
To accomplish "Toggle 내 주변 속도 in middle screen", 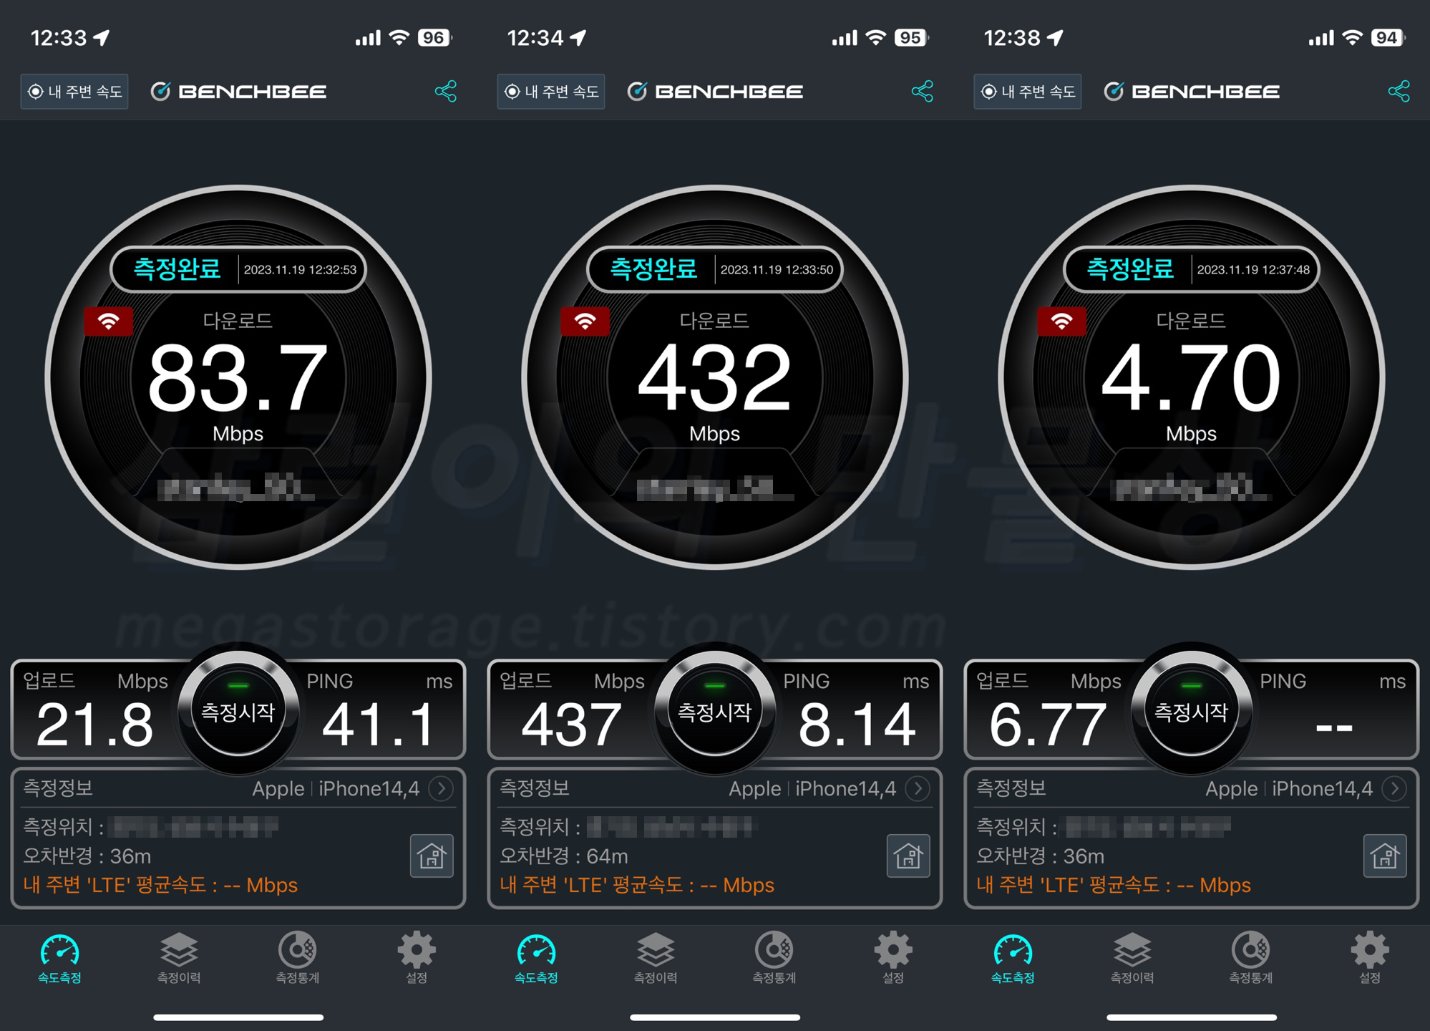I will click(x=551, y=92).
